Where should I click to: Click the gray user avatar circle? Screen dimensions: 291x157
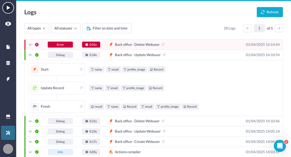[8, 149]
